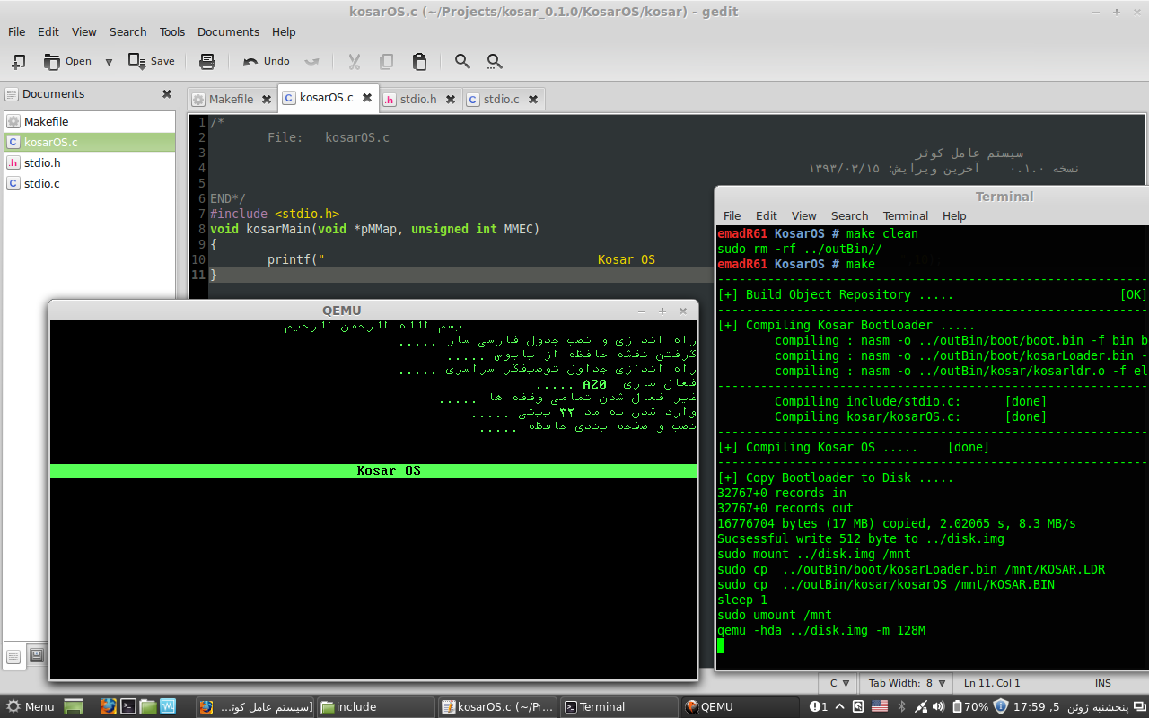
Task: Click the volume speaker tray icon
Action: (x=940, y=707)
